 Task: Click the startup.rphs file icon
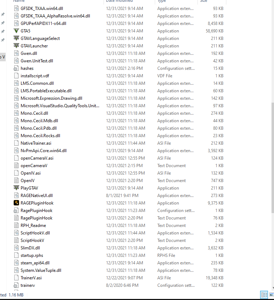pyautogui.click(x=16, y=255)
